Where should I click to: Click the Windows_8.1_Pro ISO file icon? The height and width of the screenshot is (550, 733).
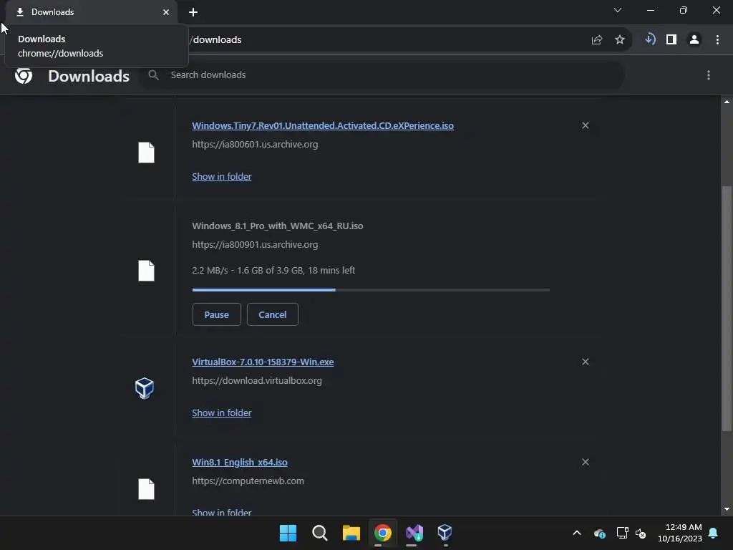(x=146, y=271)
